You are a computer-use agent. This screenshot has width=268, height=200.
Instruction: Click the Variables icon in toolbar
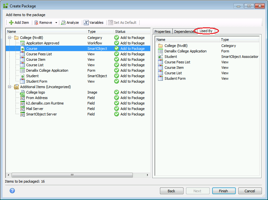(x=86, y=23)
